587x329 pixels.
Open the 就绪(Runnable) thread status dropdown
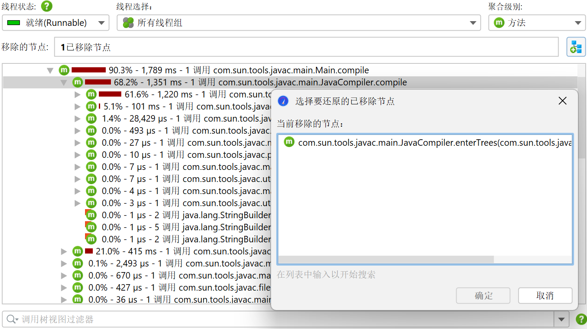coord(56,23)
